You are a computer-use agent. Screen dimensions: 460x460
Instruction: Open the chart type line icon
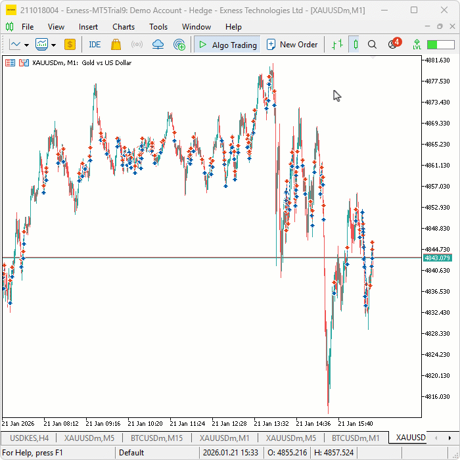coord(14,45)
